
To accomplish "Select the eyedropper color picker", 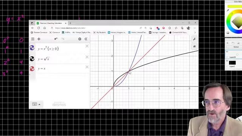I will (228, 11).
